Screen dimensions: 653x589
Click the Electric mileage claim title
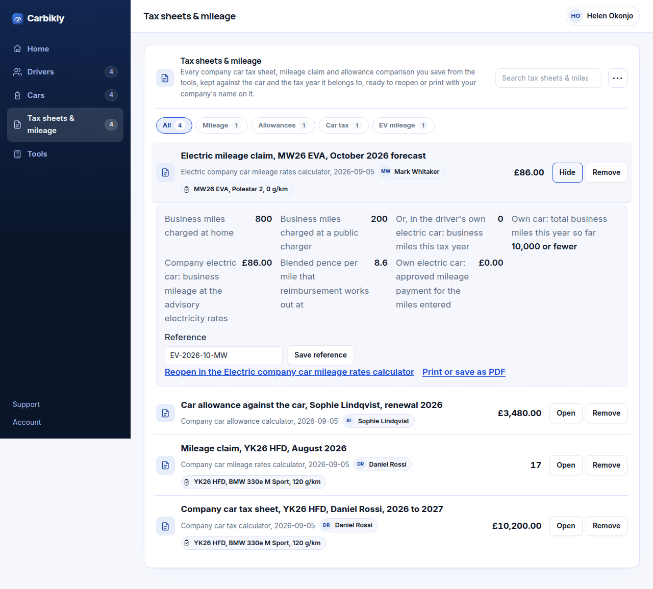coord(303,156)
